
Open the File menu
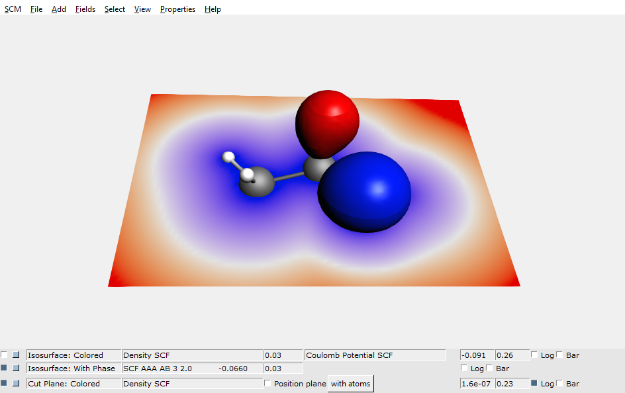(36, 9)
